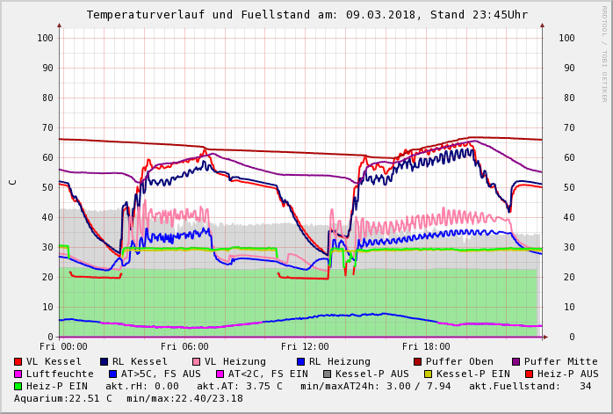613x414 pixels.
Task: Click the Fri 12:00 time axis label
Action: coord(305,346)
